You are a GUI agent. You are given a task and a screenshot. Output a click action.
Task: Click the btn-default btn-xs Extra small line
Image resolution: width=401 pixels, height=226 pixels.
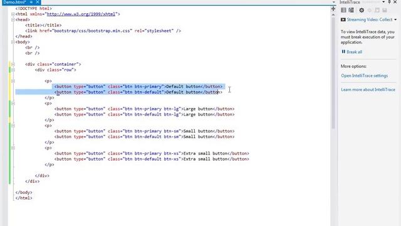pyautogui.click(x=152, y=159)
